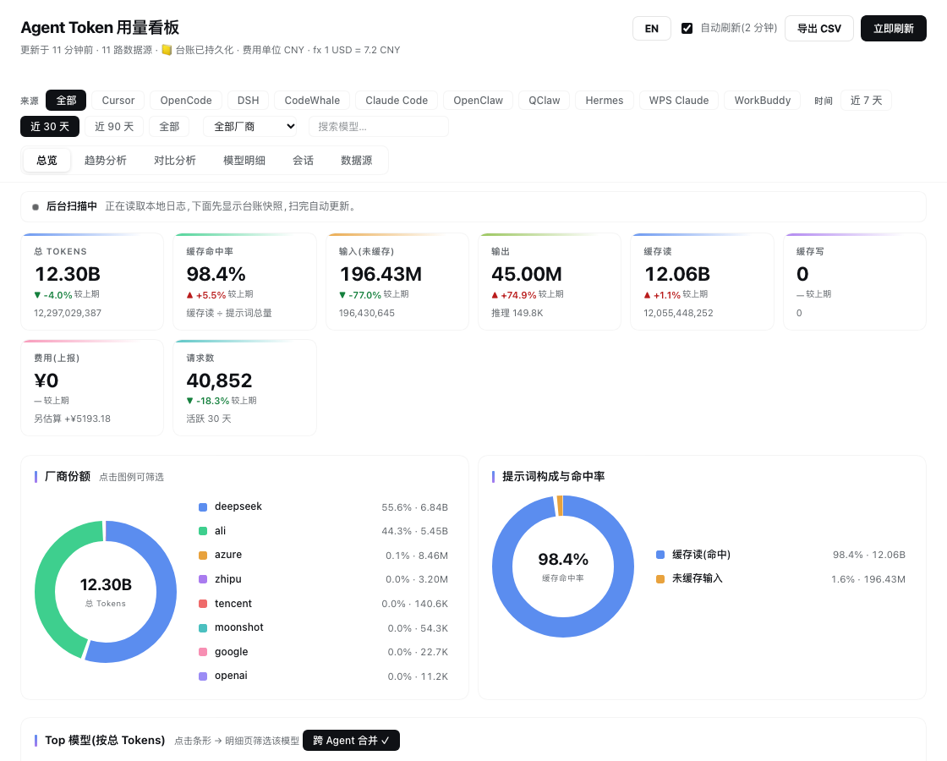Filter by moonshot legend label
947x761 pixels.
click(x=239, y=627)
